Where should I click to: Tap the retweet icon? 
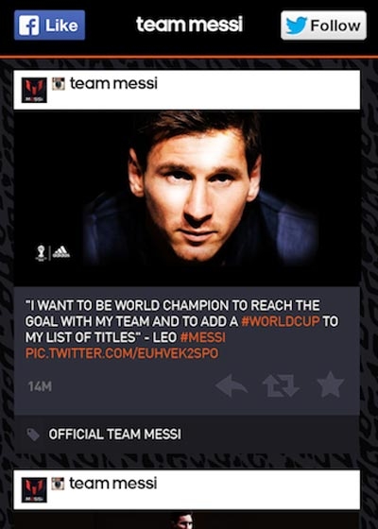click(x=281, y=385)
